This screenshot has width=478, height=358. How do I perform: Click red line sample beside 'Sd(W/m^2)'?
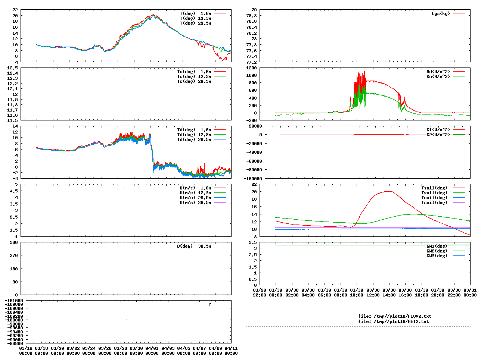(x=459, y=72)
